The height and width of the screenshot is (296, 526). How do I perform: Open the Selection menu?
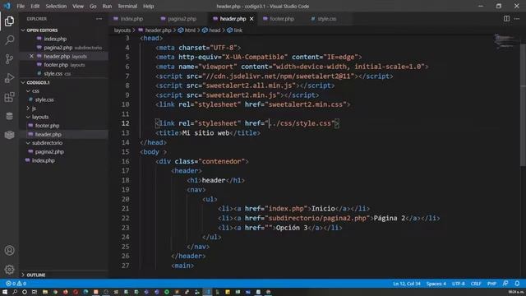coord(56,6)
